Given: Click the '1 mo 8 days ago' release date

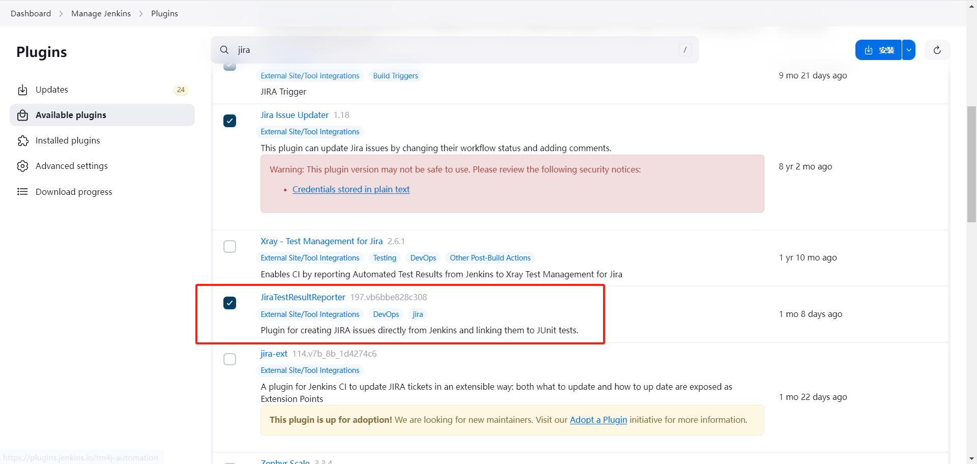Looking at the screenshot, I should (811, 314).
